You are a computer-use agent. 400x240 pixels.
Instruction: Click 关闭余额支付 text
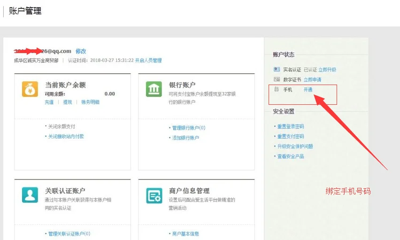click(62, 126)
